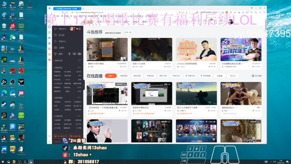Open the ranking list icon in sidebar
Viewport: 291px width, 164px height.
[x=55, y=35]
